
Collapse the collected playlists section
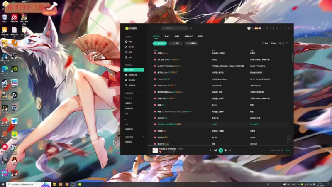pyautogui.click(x=143, y=137)
